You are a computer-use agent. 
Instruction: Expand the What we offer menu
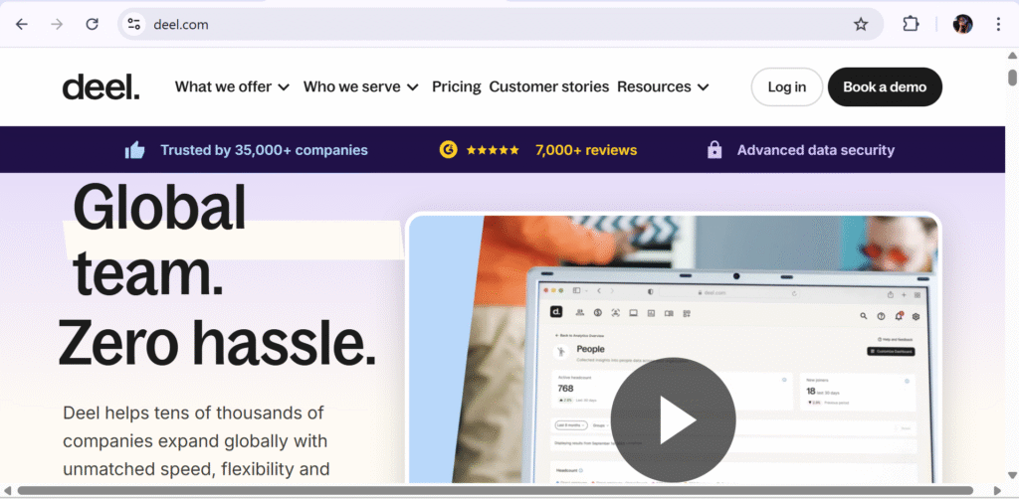[232, 86]
